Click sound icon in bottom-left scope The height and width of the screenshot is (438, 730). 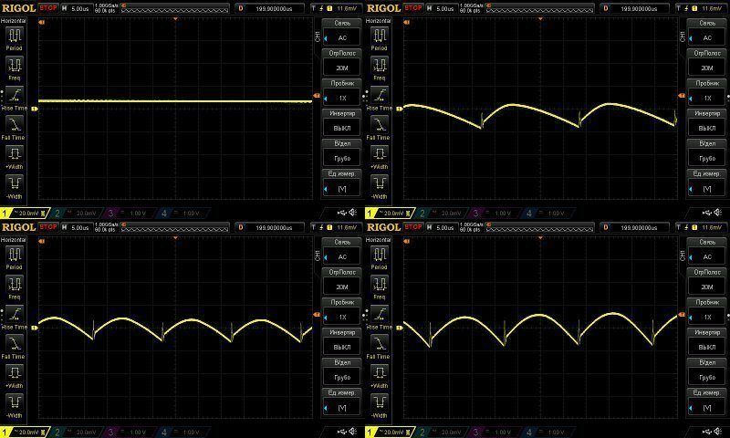tap(352, 432)
